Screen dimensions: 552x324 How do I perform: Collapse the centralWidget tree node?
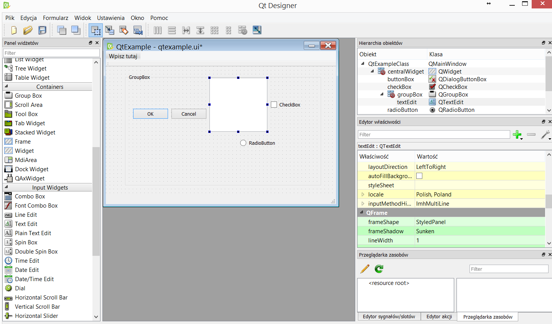(x=372, y=71)
